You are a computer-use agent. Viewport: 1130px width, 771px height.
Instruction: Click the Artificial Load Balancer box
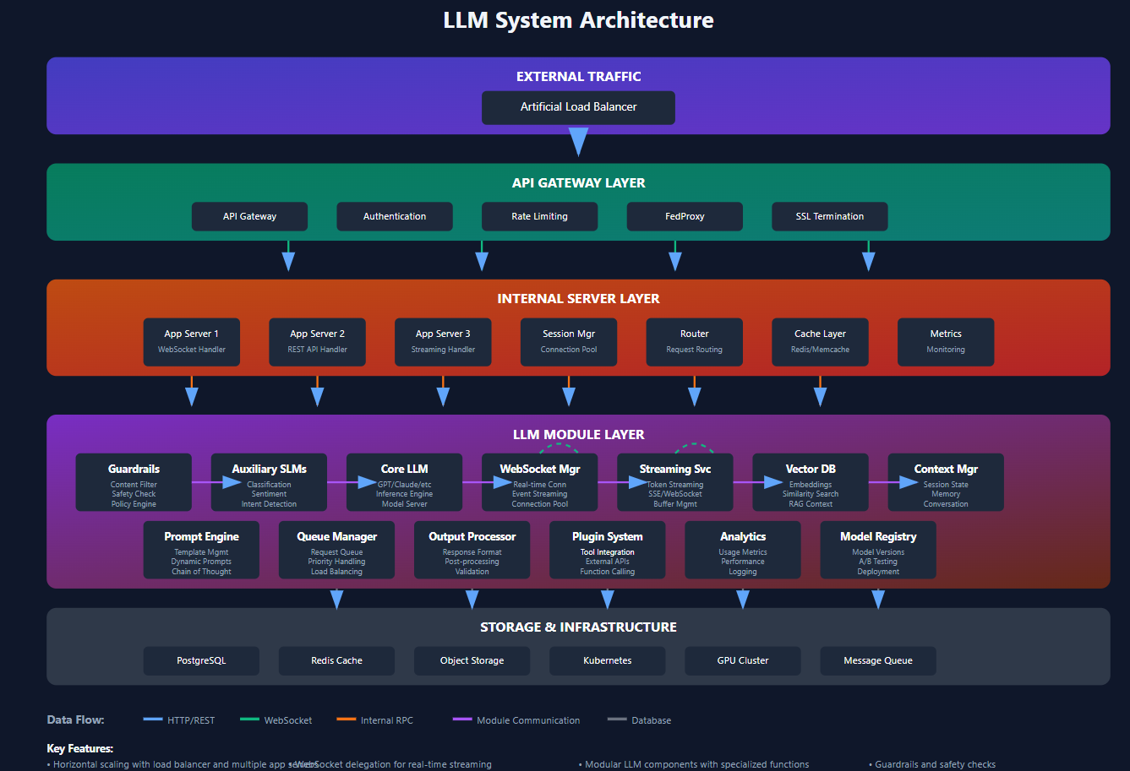click(578, 107)
